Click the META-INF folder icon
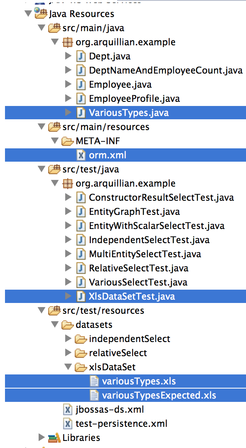Screen dimensions: 246x448 click(68, 141)
